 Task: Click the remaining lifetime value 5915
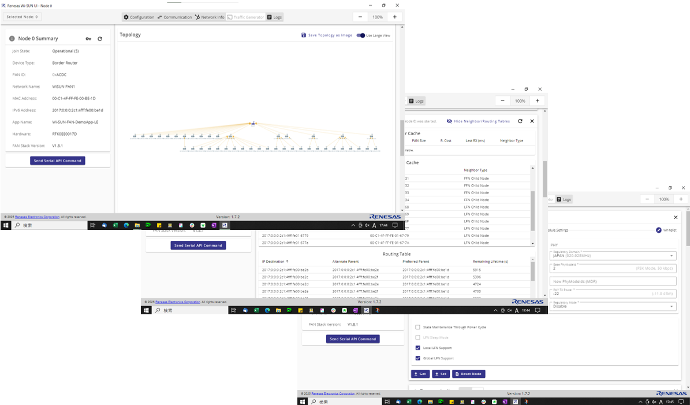click(477, 269)
